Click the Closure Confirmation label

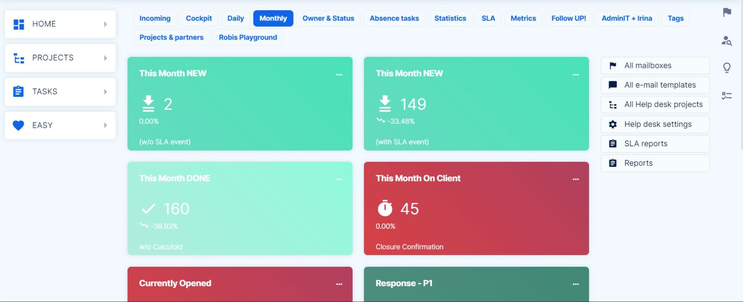tap(410, 247)
